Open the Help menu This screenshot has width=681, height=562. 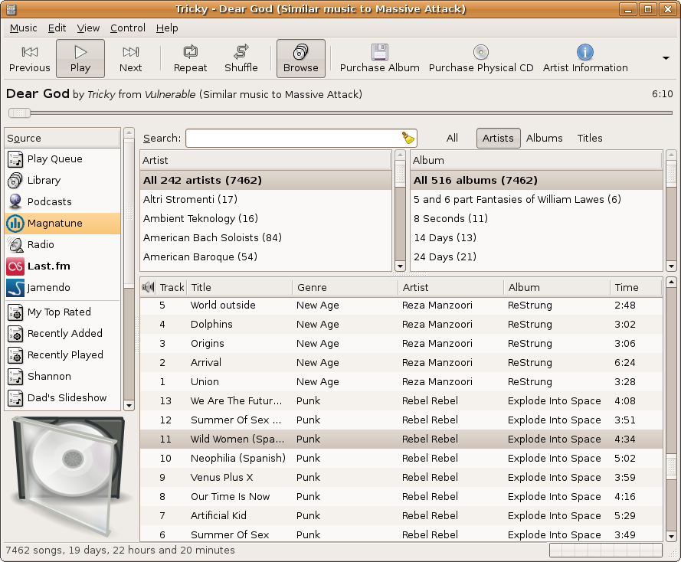(167, 28)
